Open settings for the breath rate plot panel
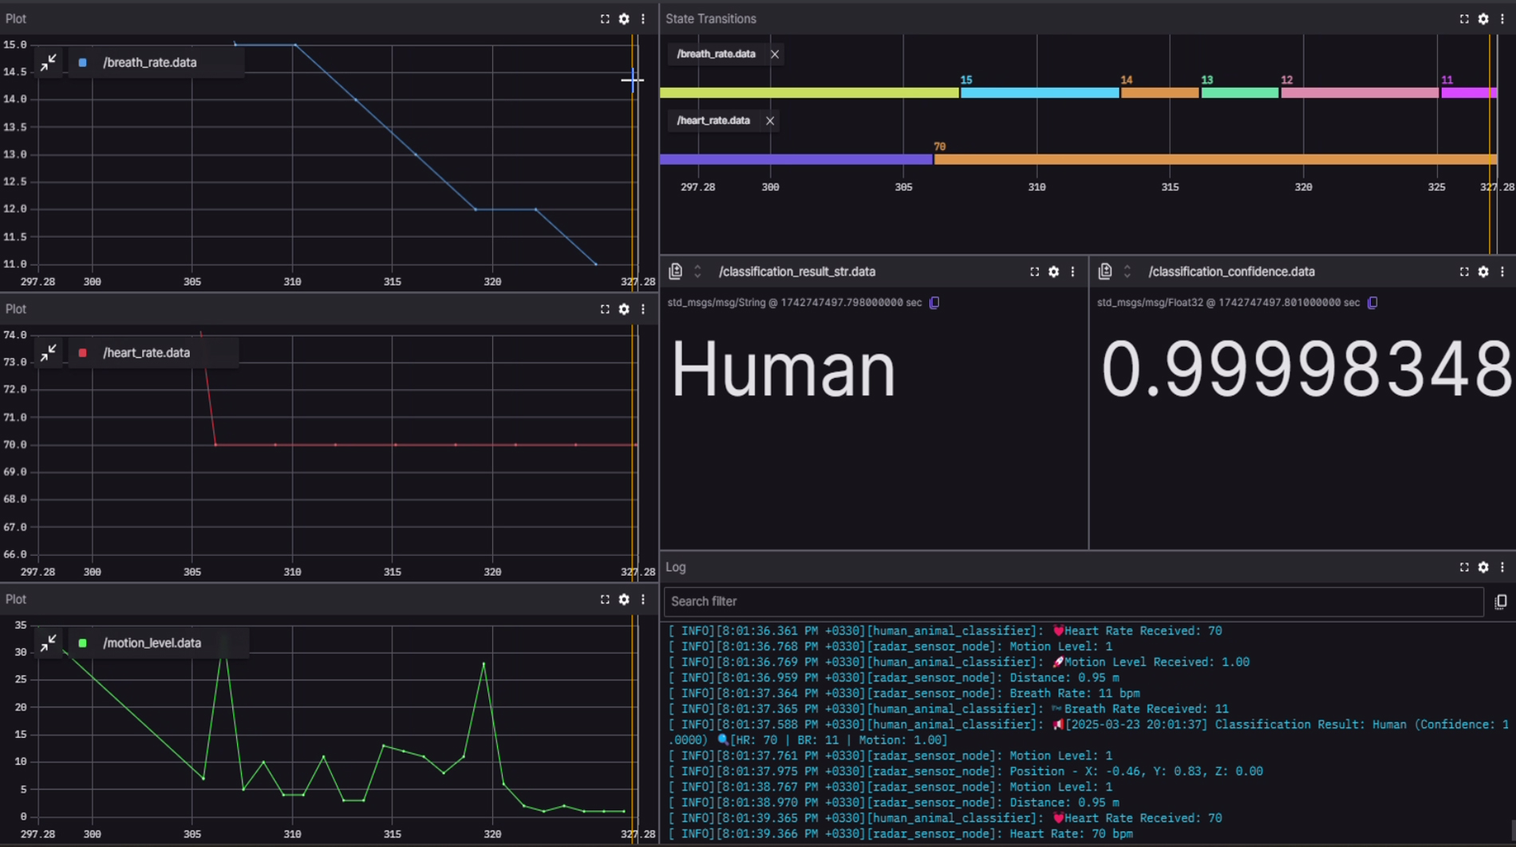 624,19
